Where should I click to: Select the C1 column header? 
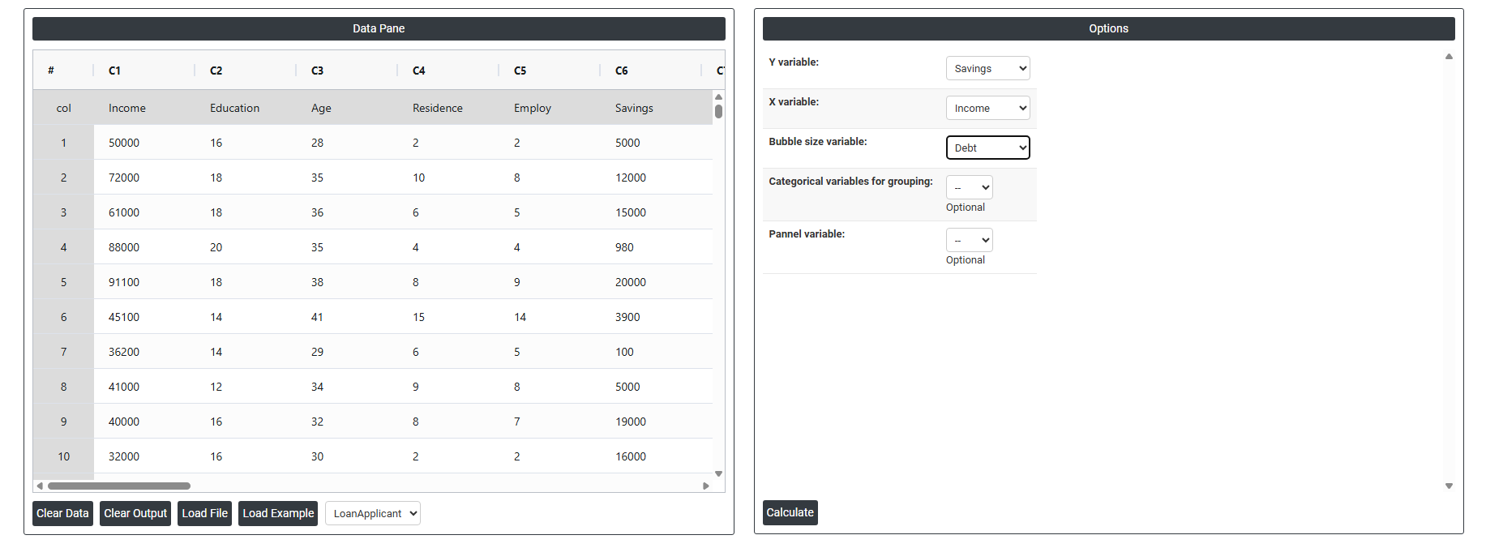pos(115,71)
